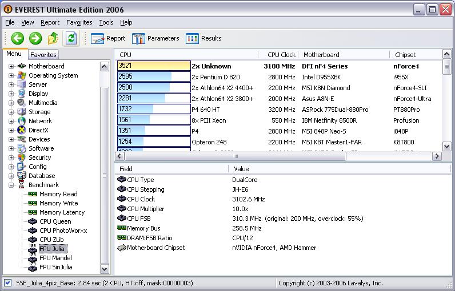Expand the Display tree node
Image resolution: width=455 pixels, height=291 pixels.
click(11, 94)
